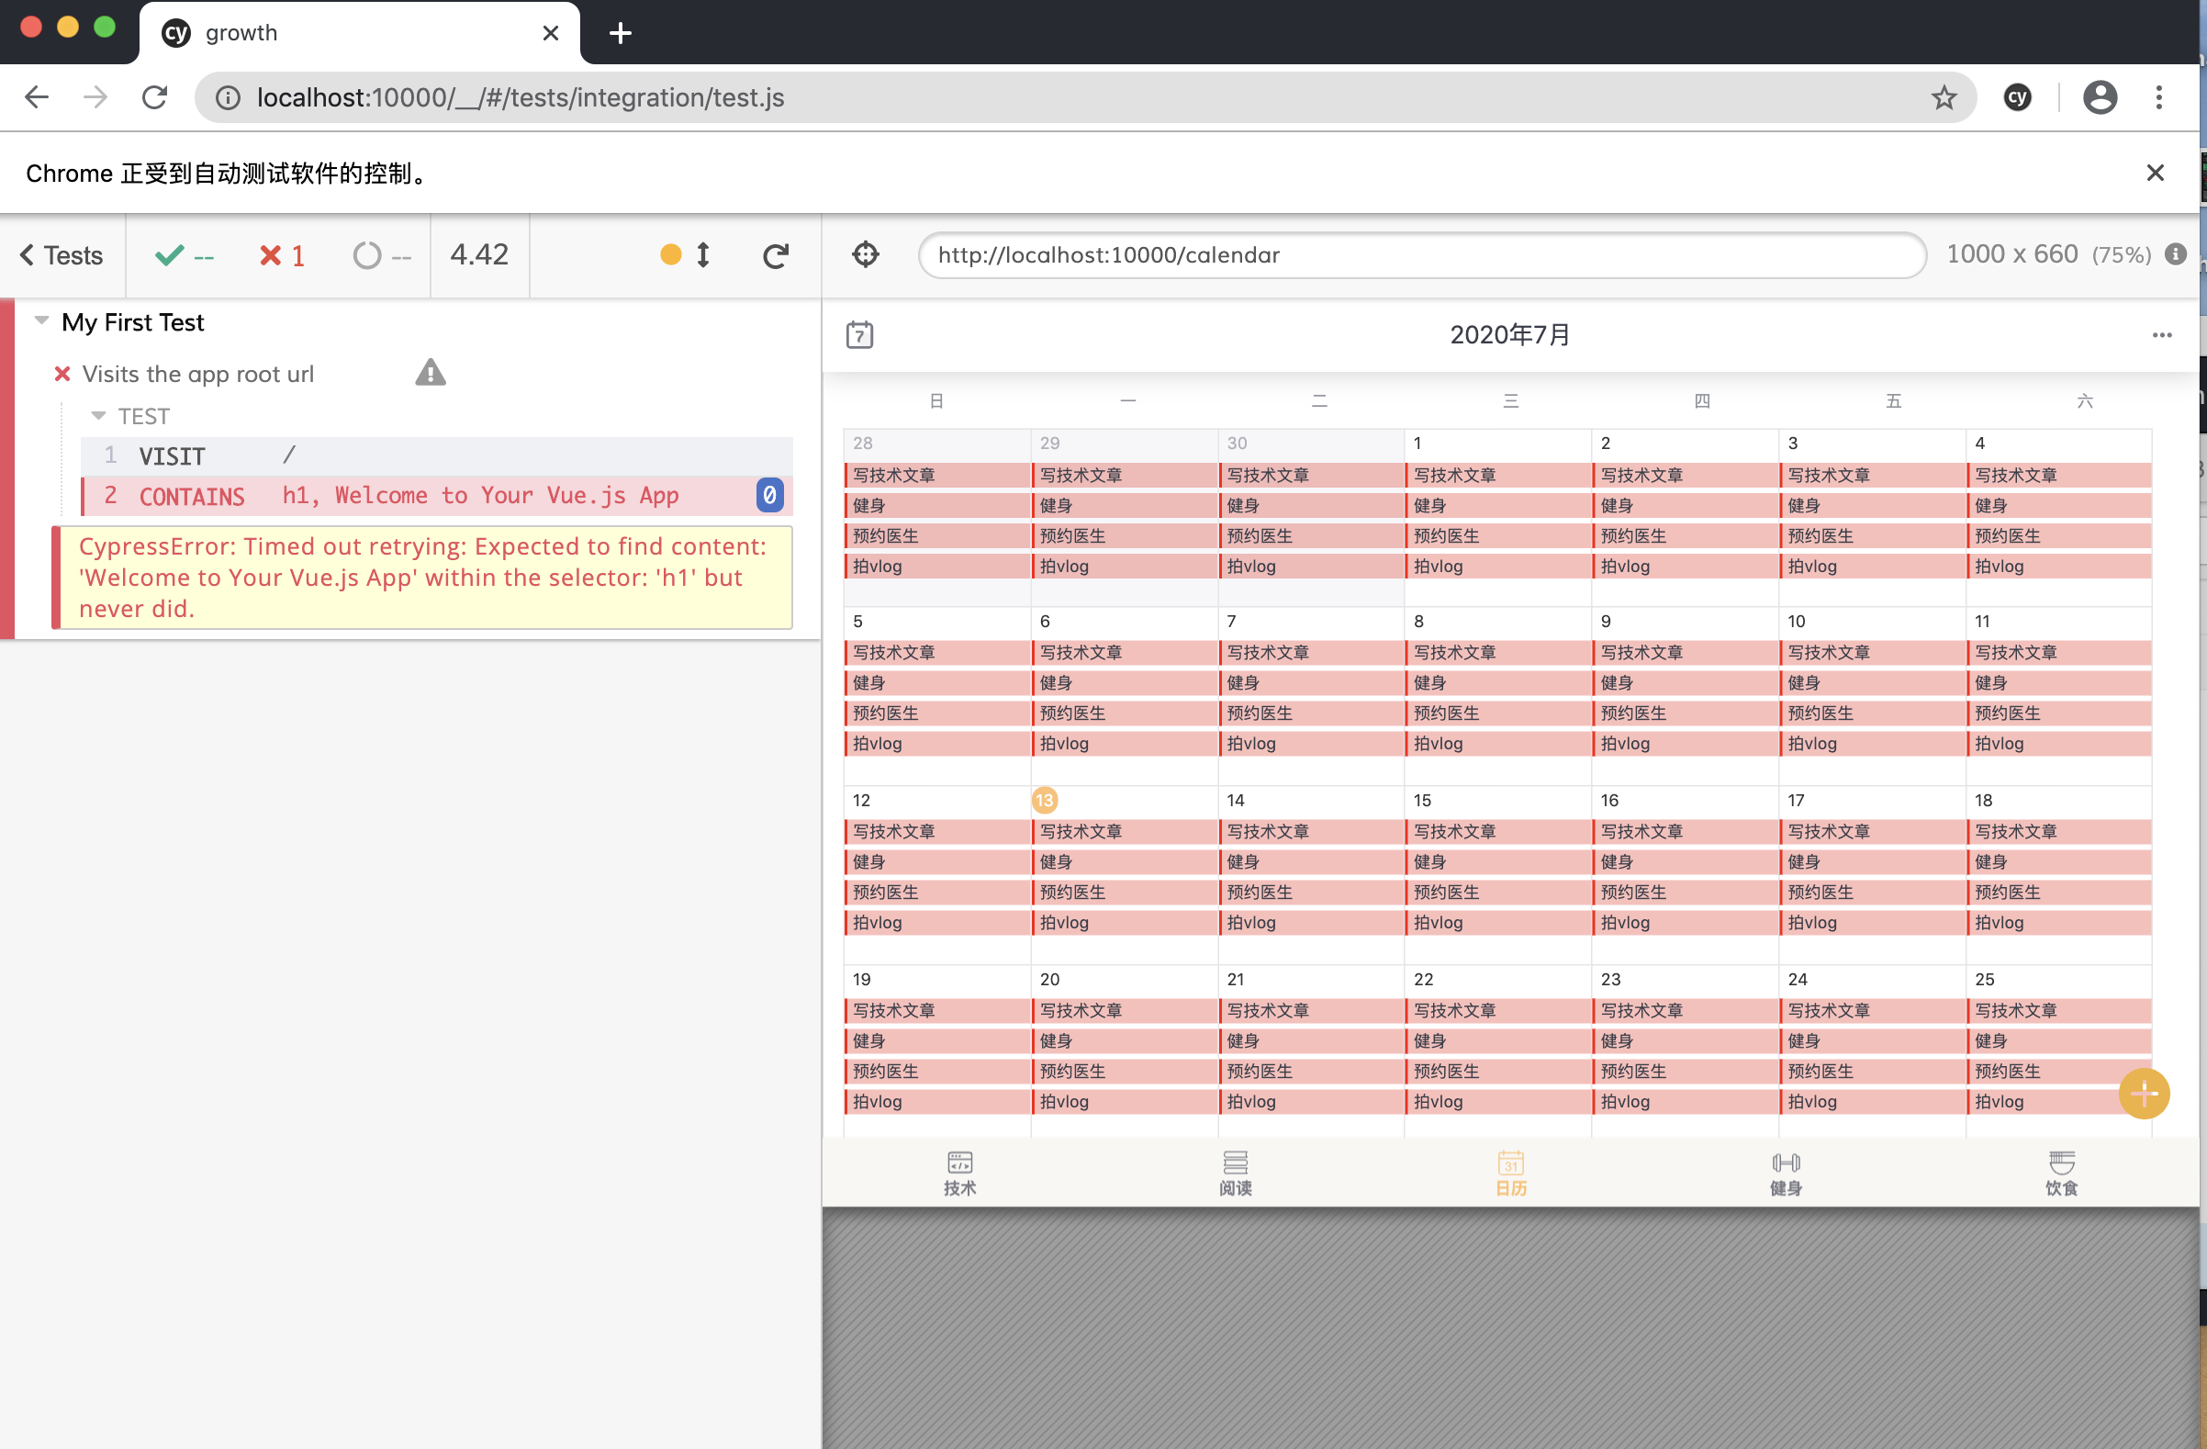The image size is (2207, 1449).
Task: Open the three-dots more menu in calendar
Action: click(x=2162, y=335)
